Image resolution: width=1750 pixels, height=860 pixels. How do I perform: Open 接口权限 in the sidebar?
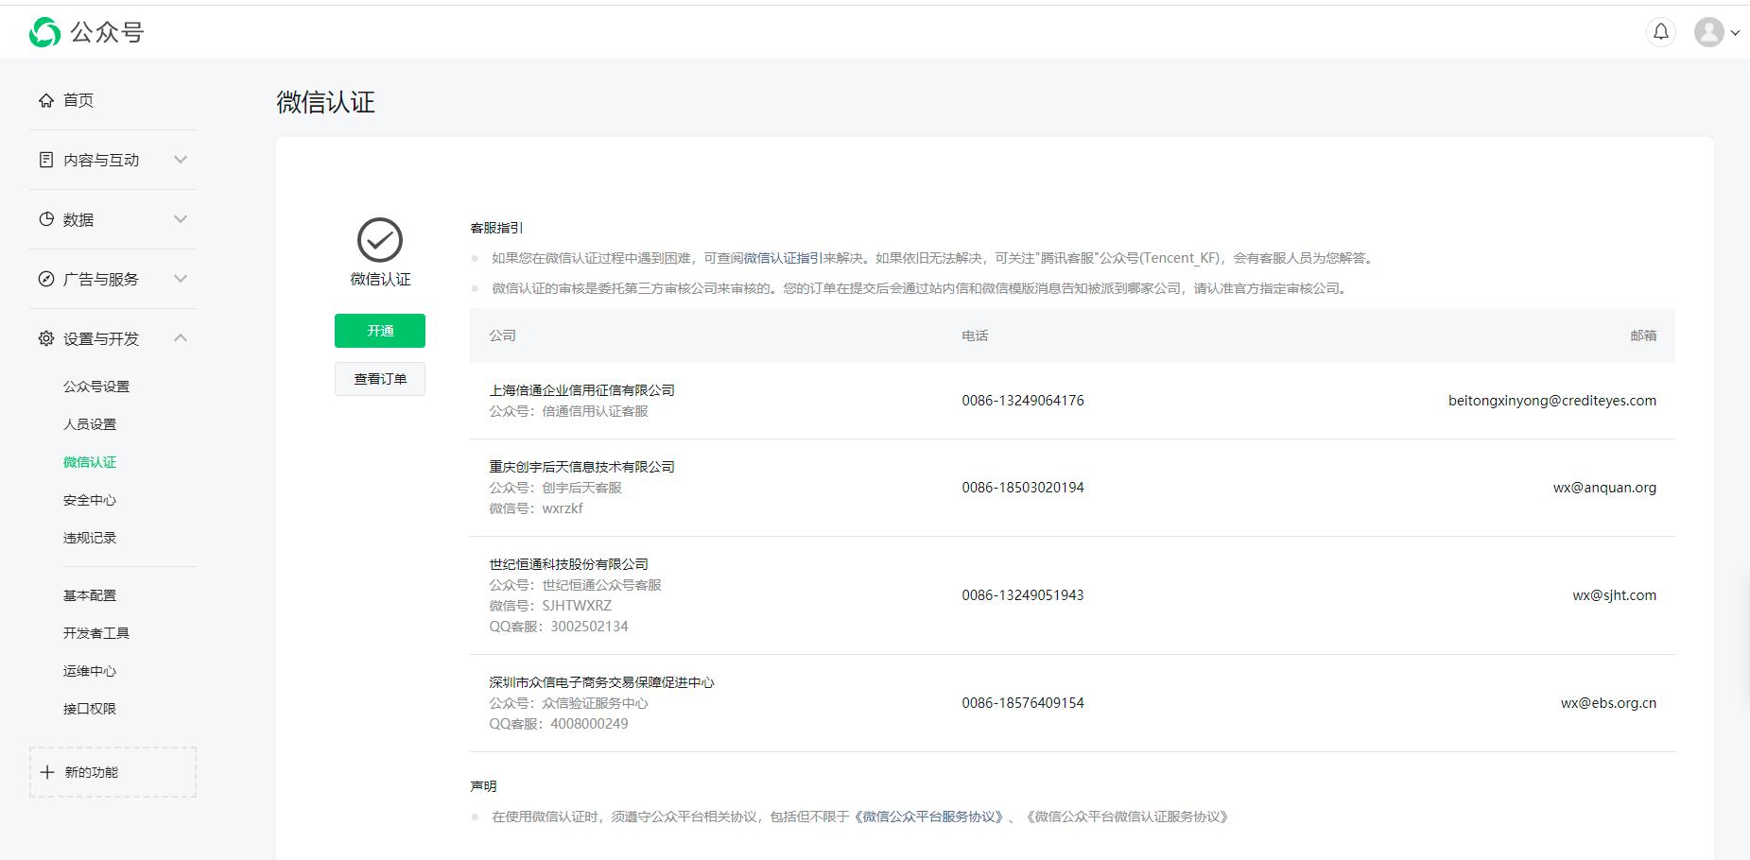tap(90, 709)
